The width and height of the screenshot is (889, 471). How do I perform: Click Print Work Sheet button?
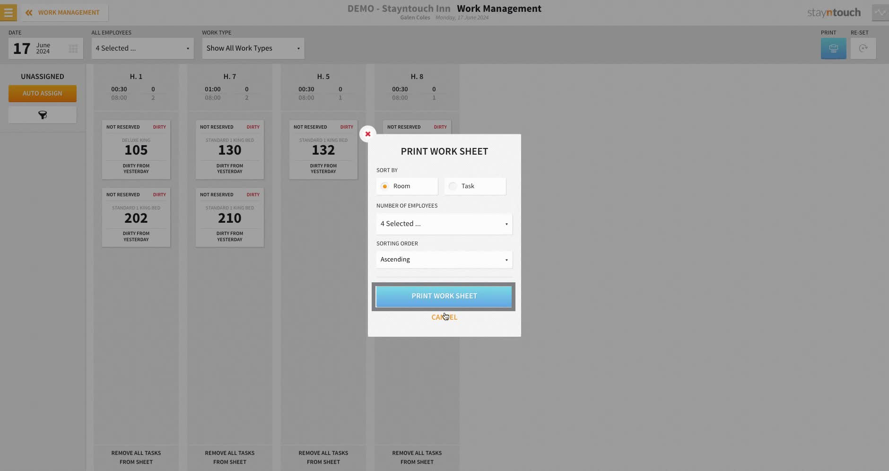coord(444,296)
